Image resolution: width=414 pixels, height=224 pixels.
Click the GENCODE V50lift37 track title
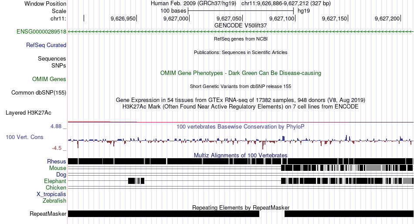coord(241,26)
